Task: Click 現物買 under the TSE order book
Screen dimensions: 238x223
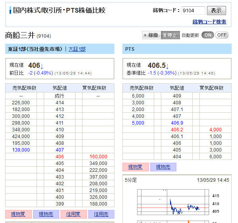Action: pos(18,214)
